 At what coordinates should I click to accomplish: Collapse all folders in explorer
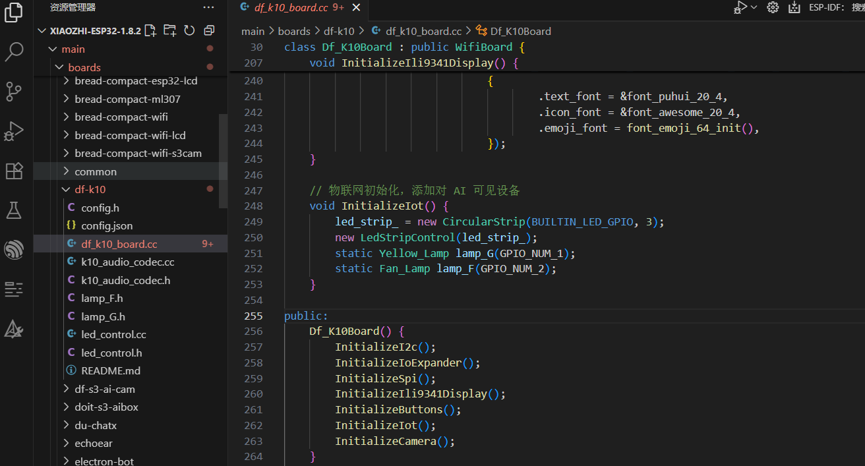point(210,30)
